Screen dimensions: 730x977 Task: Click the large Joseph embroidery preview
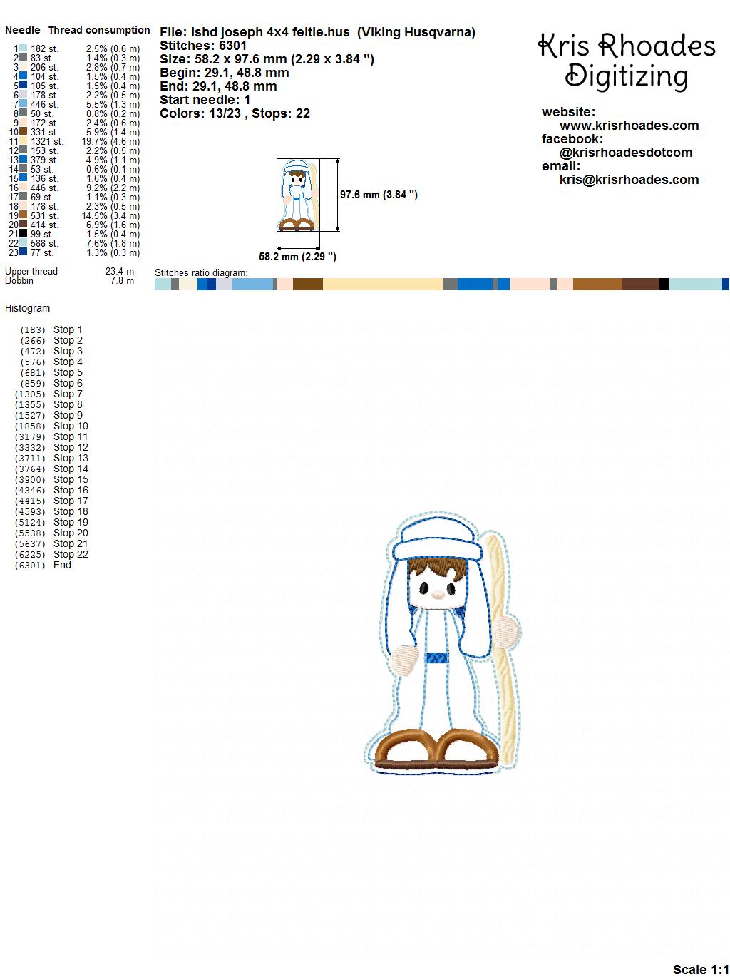pos(444,642)
